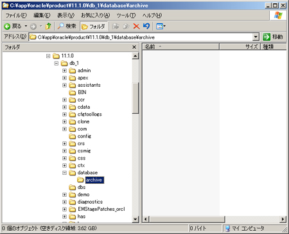The height and width of the screenshot is (234, 289).
Task: Click the My Computer status bar icon
Action: coord(228,228)
